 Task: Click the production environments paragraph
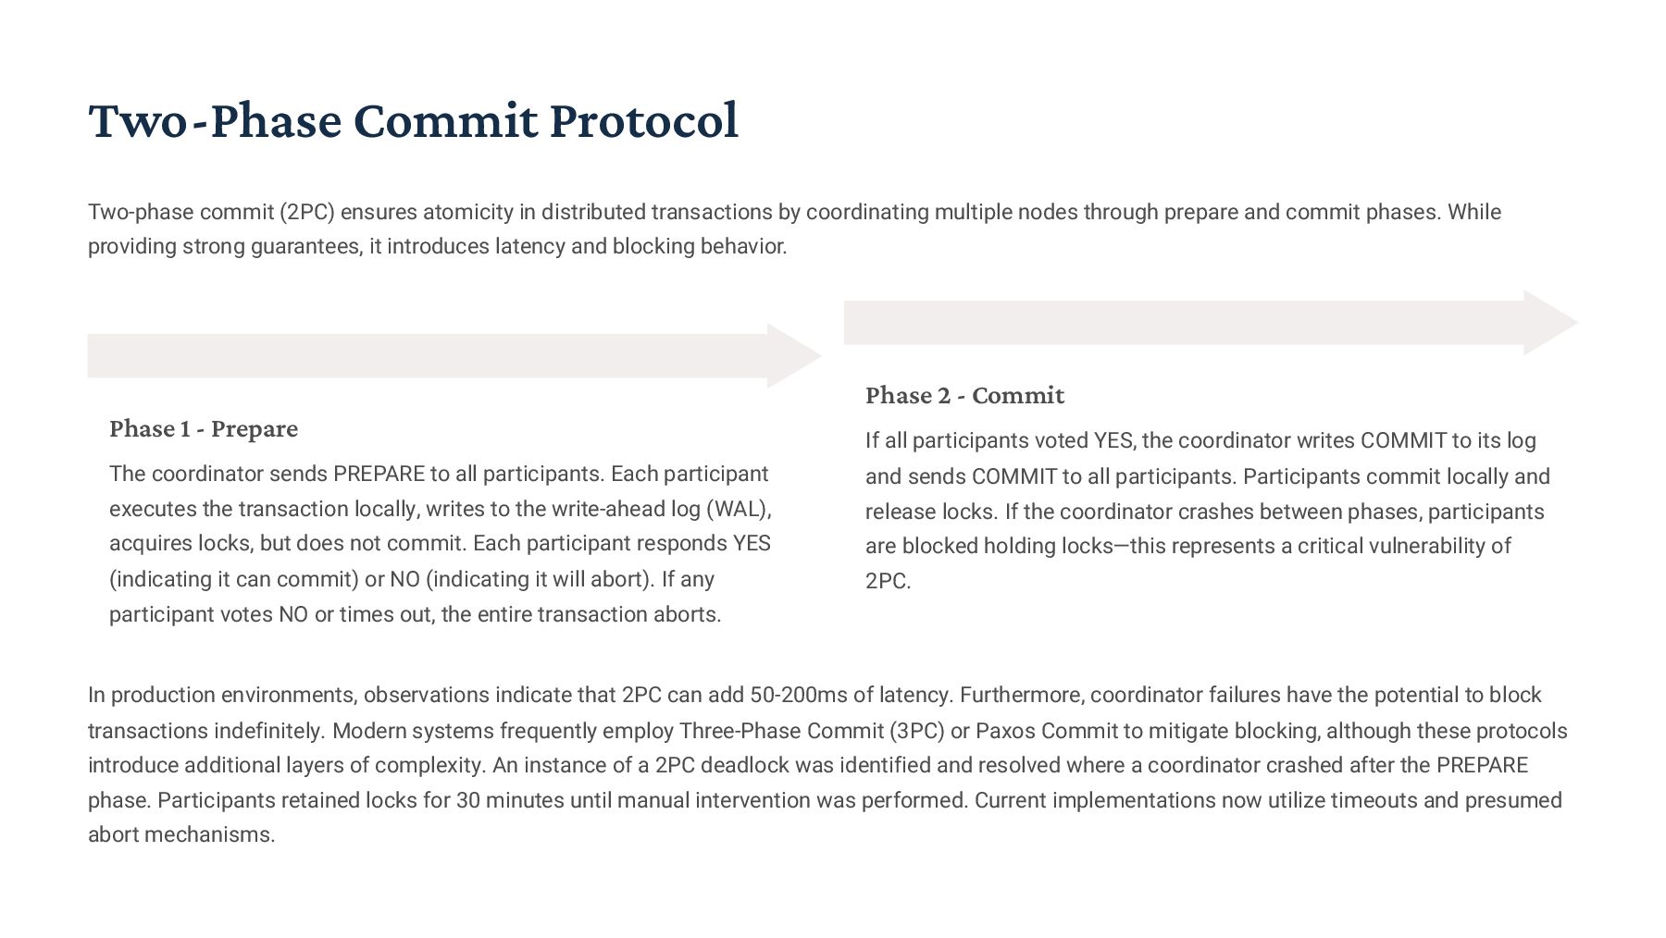pyautogui.click(x=827, y=764)
